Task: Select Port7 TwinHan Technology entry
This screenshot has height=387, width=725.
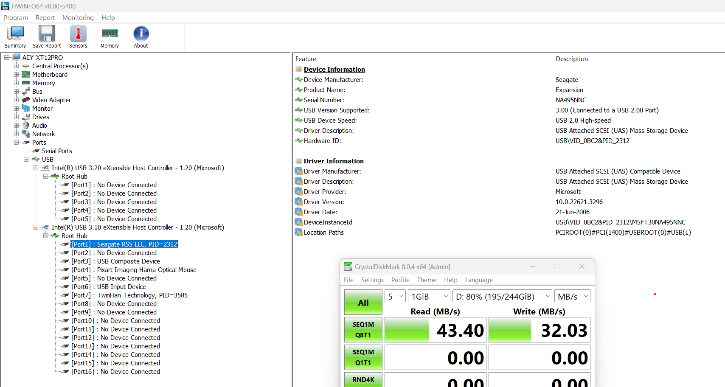Action: [x=129, y=295]
